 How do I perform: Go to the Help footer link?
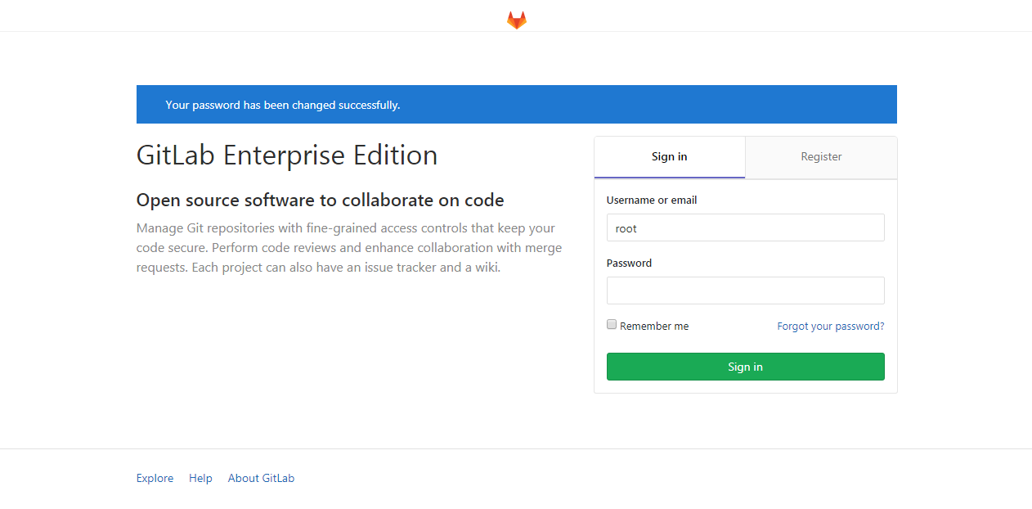coord(200,478)
